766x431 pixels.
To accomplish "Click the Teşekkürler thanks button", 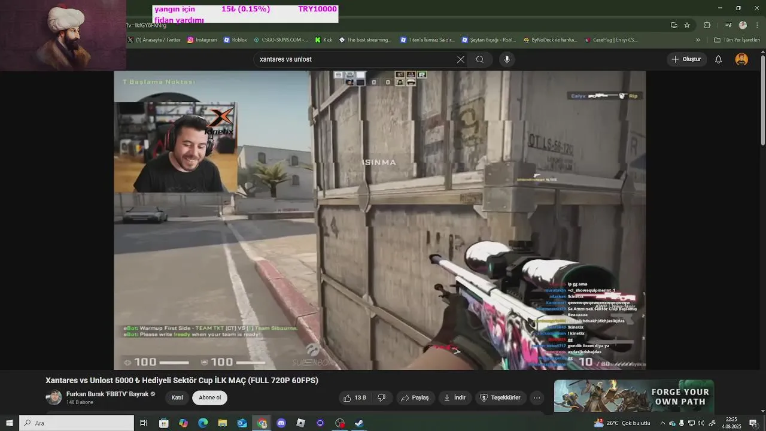I will pos(500,397).
